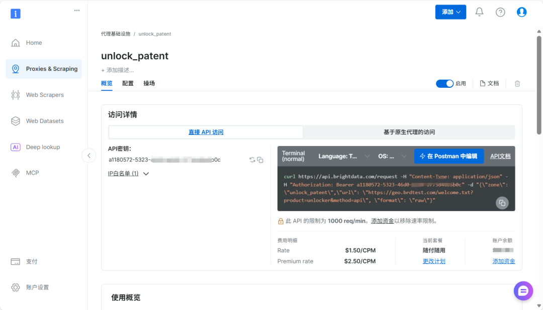543x310 pixels.
Task: Copy the API key to clipboard
Action: click(x=260, y=160)
